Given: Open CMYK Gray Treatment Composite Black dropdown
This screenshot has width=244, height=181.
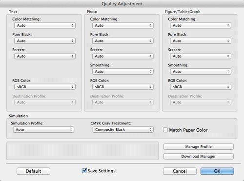Looking at the screenshot, I should 123,130.
